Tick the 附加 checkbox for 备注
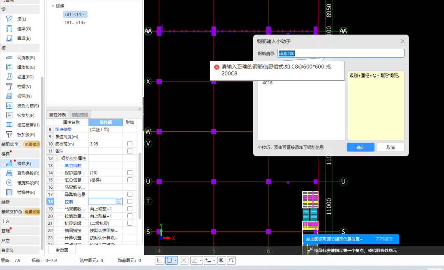The height and width of the screenshot is (270, 444). [x=129, y=151]
